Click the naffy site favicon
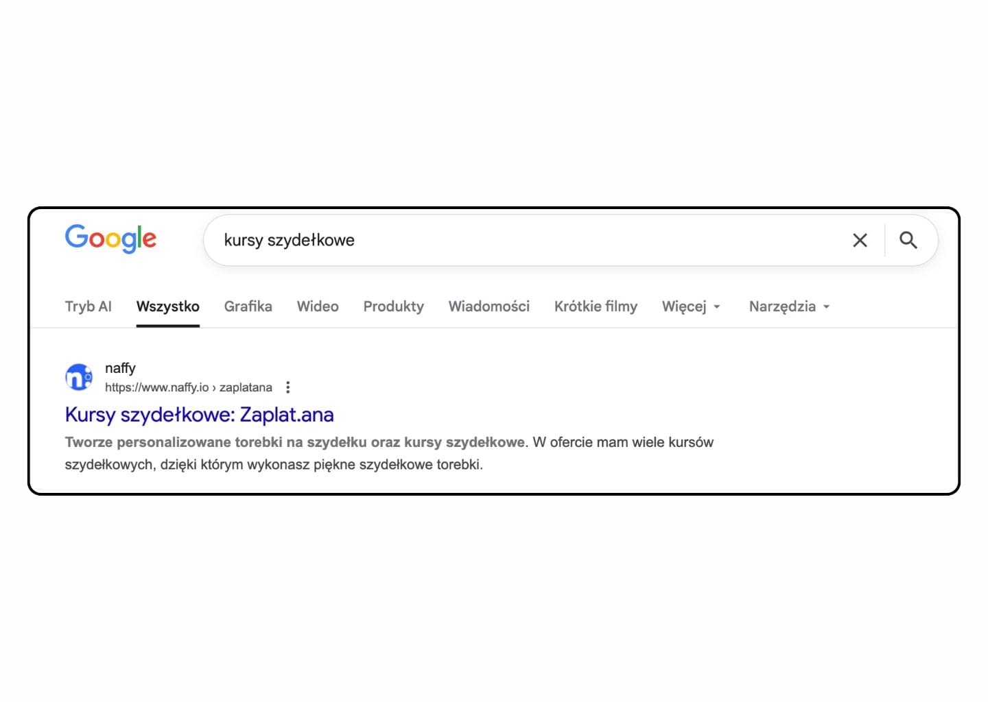 click(x=78, y=376)
